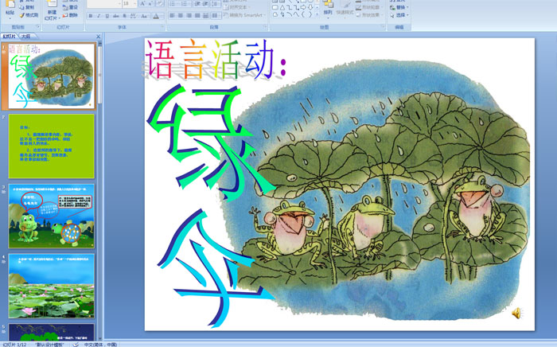
Task: Click the spell check status bar icon
Action: click(x=76, y=345)
